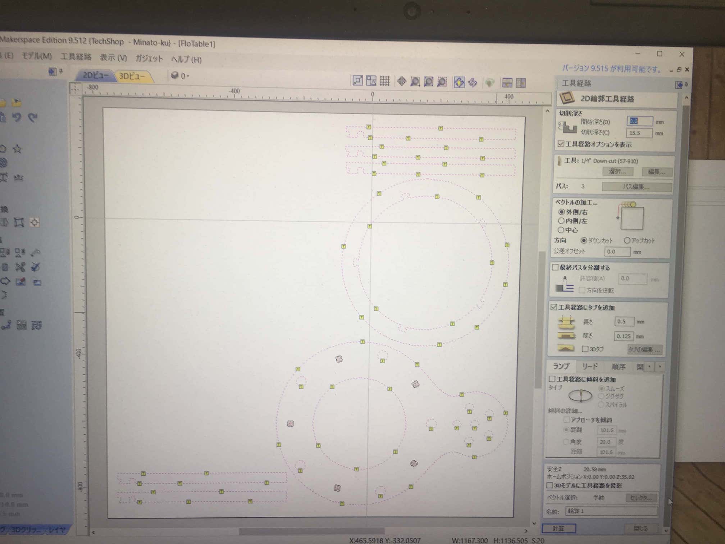Click the view controls icon left of grid
The width and height of the screenshot is (725, 544).
(x=371, y=81)
